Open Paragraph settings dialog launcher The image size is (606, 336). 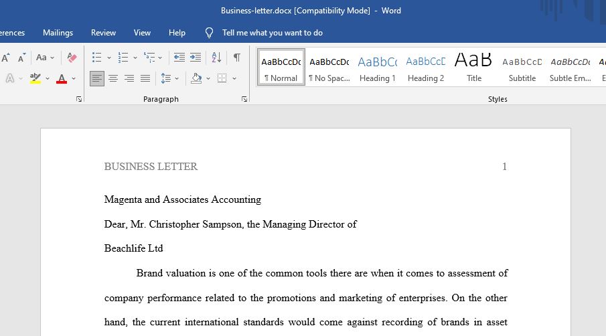244,99
